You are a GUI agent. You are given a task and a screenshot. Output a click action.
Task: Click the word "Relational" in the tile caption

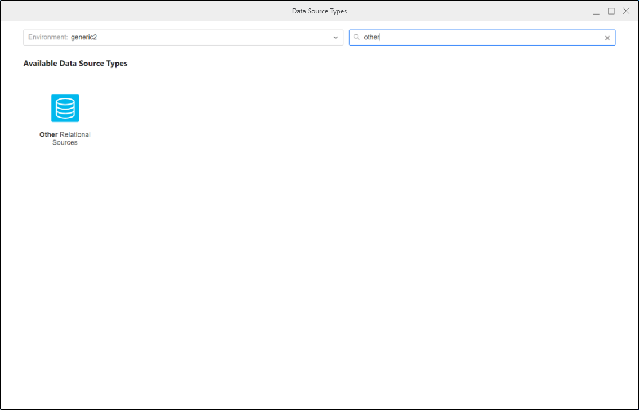[x=75, y=135]
